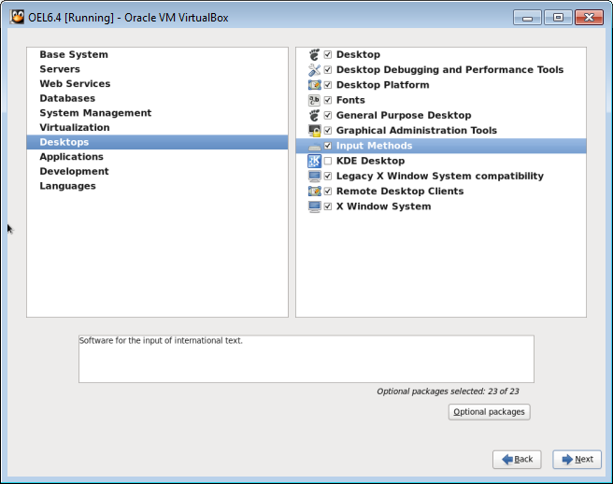This screenshot has width=613, height=484.
Task: Click the monitor icon for X Window System
Action: point(314,206)
